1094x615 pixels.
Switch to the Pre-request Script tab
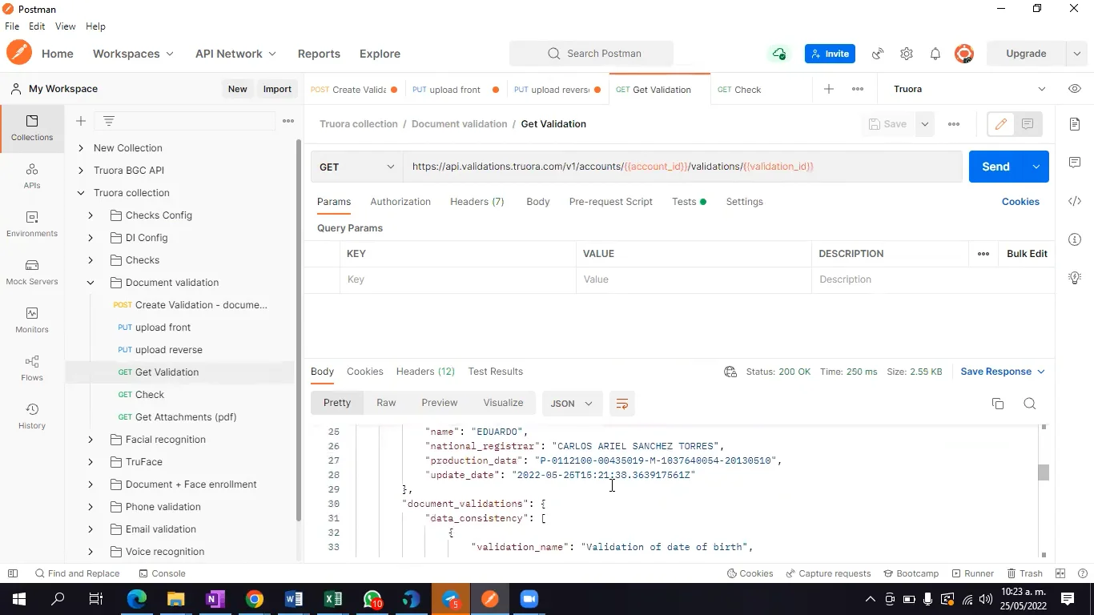click(611, 202)
